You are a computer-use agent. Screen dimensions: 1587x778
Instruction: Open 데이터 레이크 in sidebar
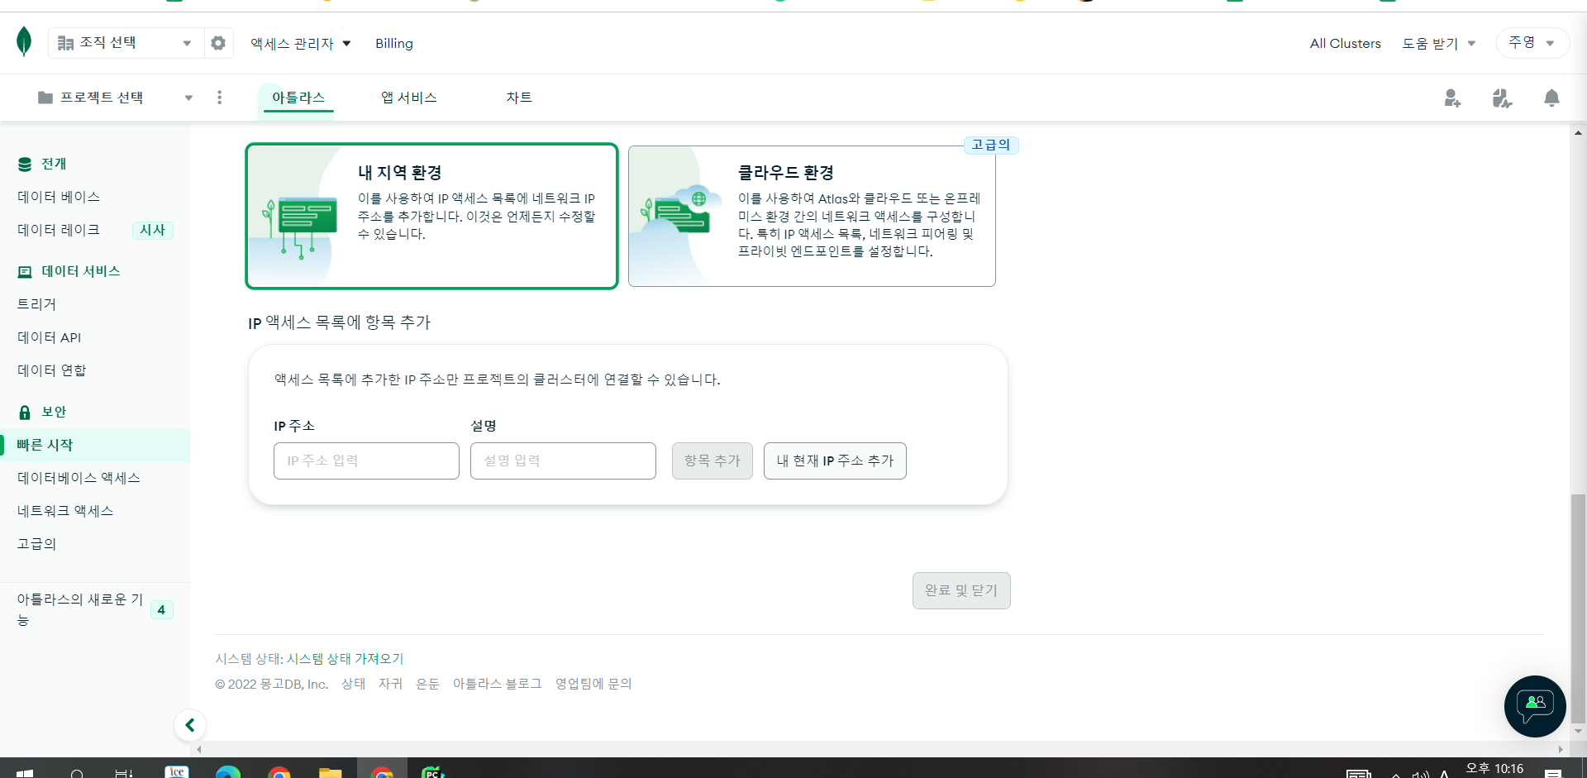pyautogui.click(x=58, y=230)
